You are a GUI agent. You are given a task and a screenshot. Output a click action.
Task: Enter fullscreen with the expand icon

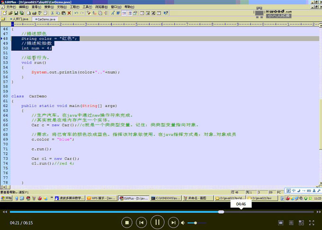pyautogui.click(x=312, y=223)
